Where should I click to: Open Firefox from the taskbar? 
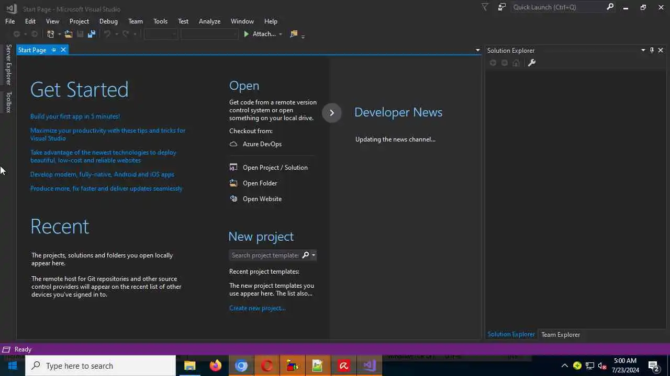(x=216, y=366)
